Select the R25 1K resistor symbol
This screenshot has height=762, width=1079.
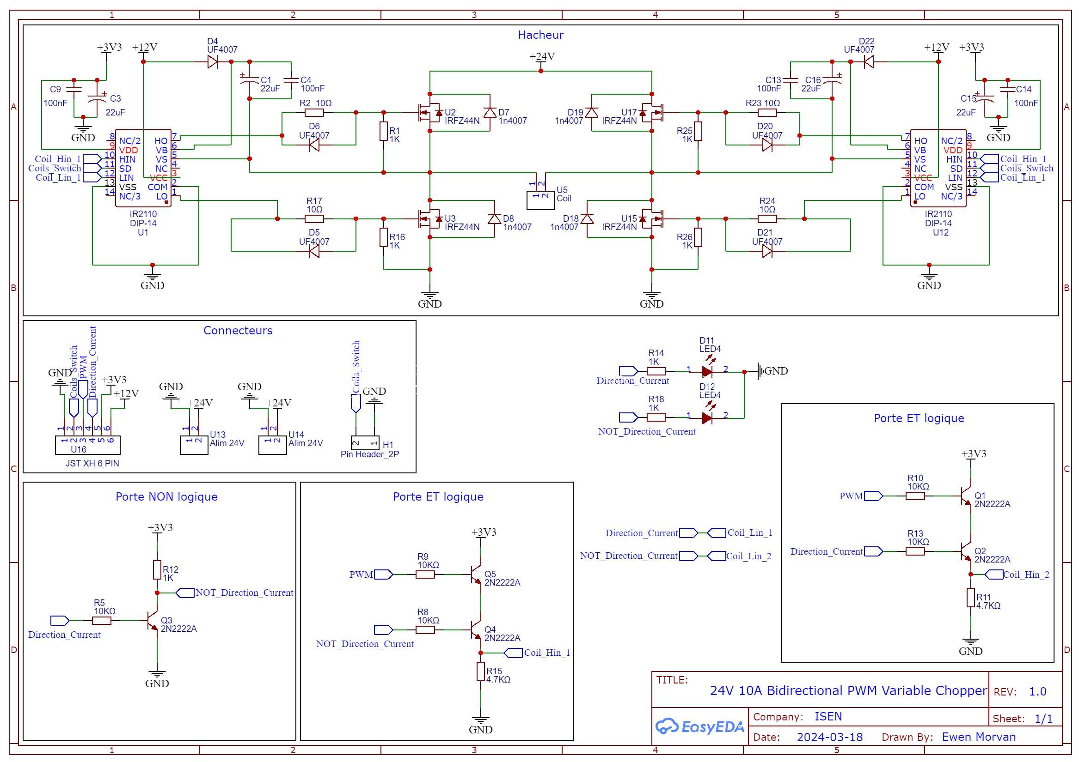coord(698,132)
